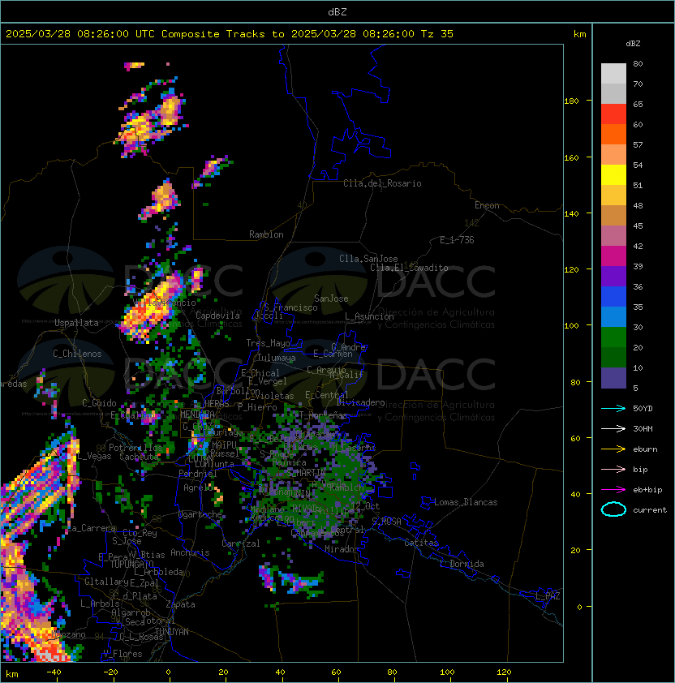
Task: Click the Zapata map label
Action: (x=180, y=604)
